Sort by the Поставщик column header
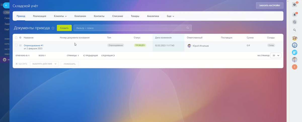 pyautogui.click(x=226, y=38)
